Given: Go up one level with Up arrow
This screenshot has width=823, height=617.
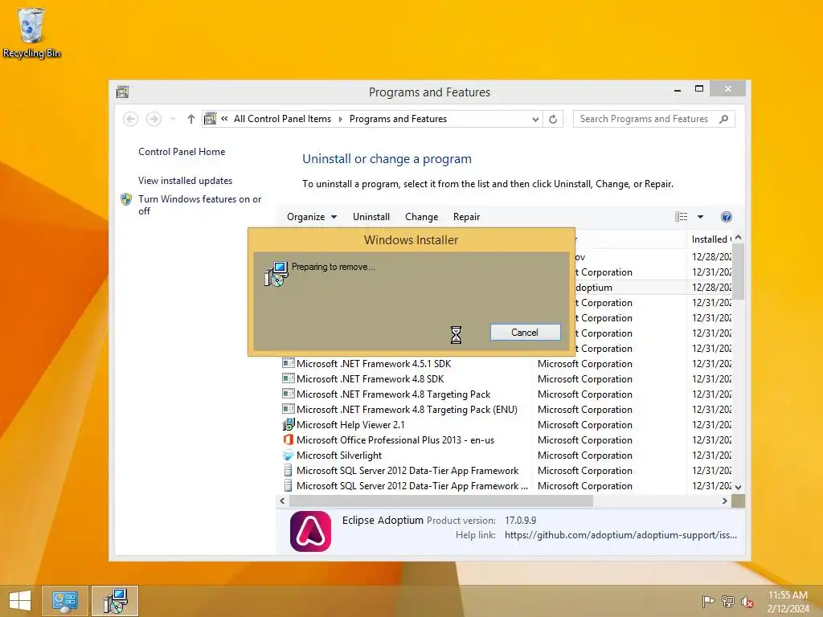Looking at the screenshot, I should [191, 119].
